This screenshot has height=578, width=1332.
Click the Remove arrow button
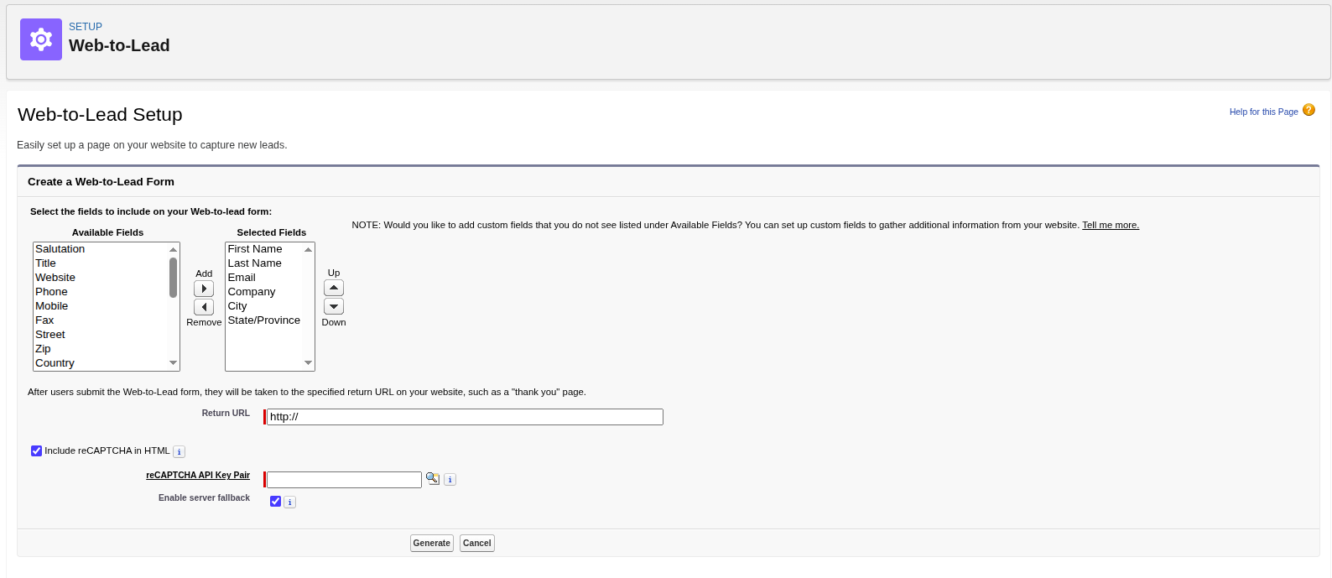[x=204, y=307]
